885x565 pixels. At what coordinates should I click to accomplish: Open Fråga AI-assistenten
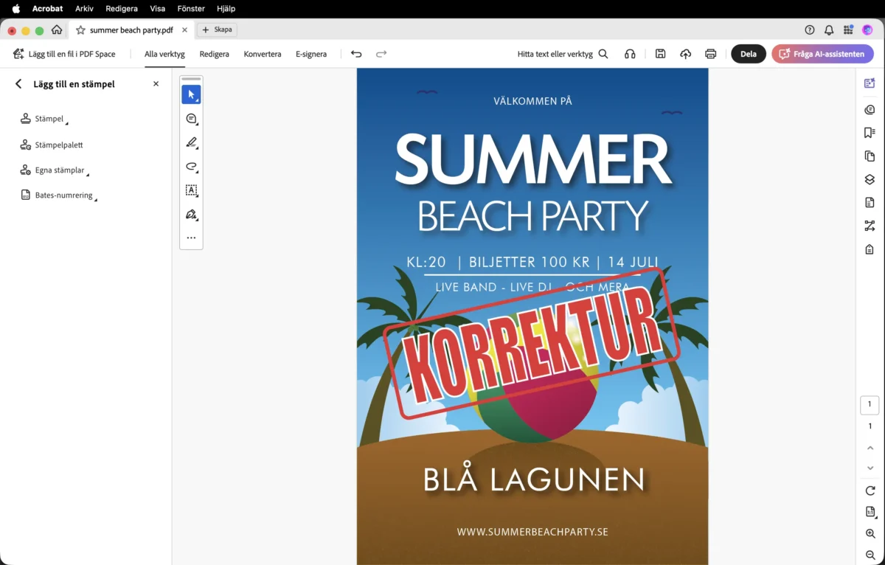pos(822,54)
